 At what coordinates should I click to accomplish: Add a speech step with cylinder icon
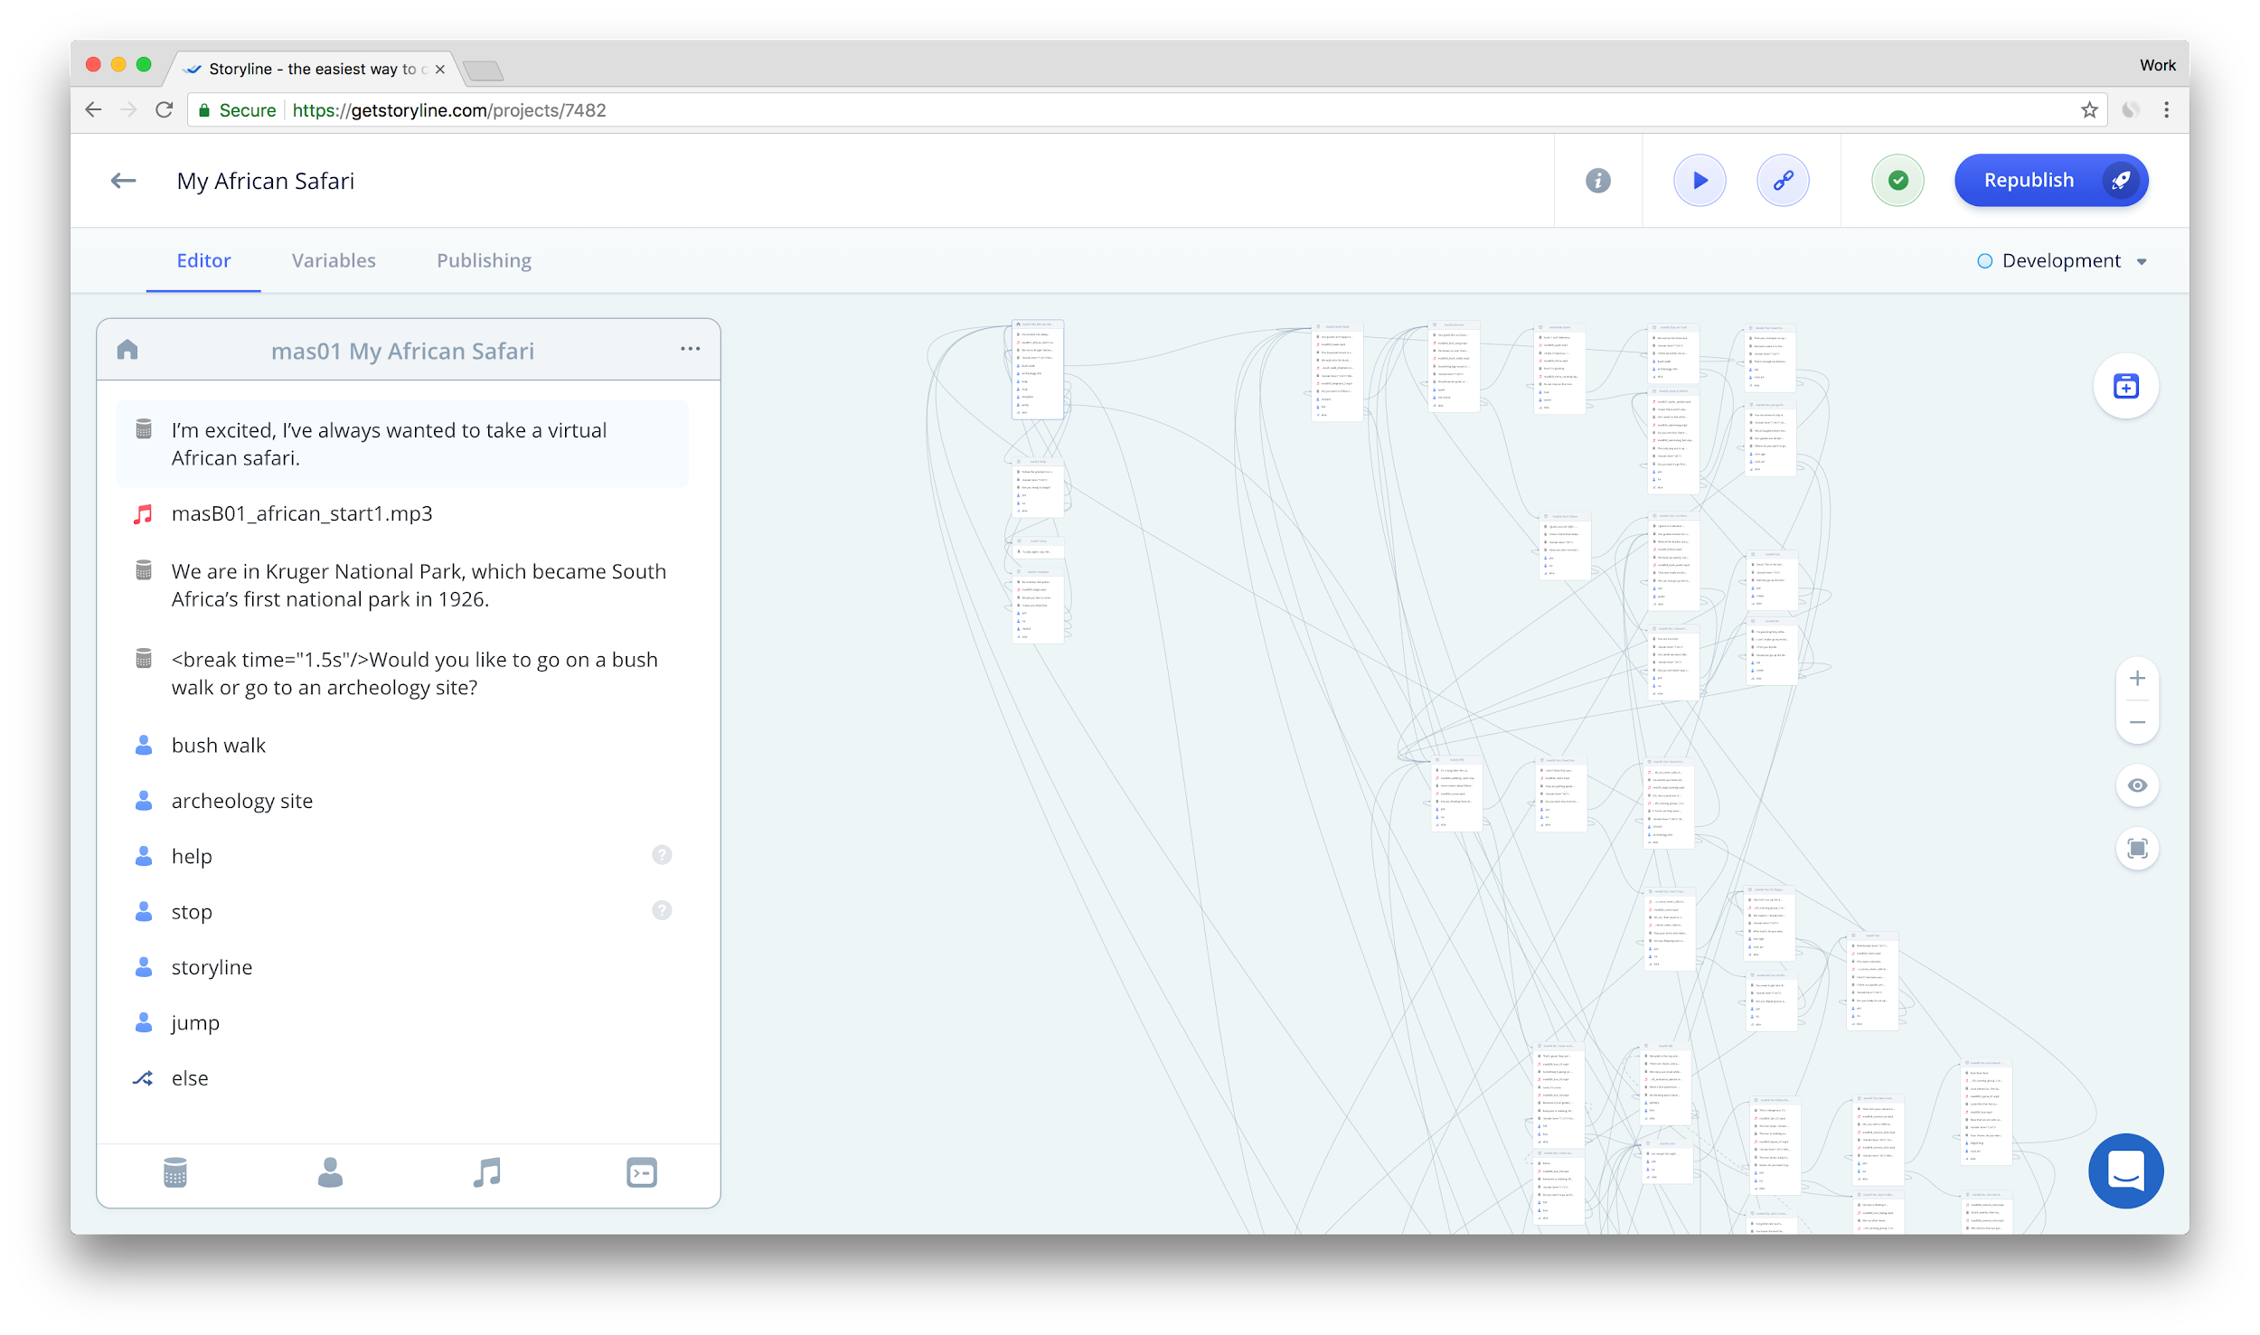point(174,1172)
